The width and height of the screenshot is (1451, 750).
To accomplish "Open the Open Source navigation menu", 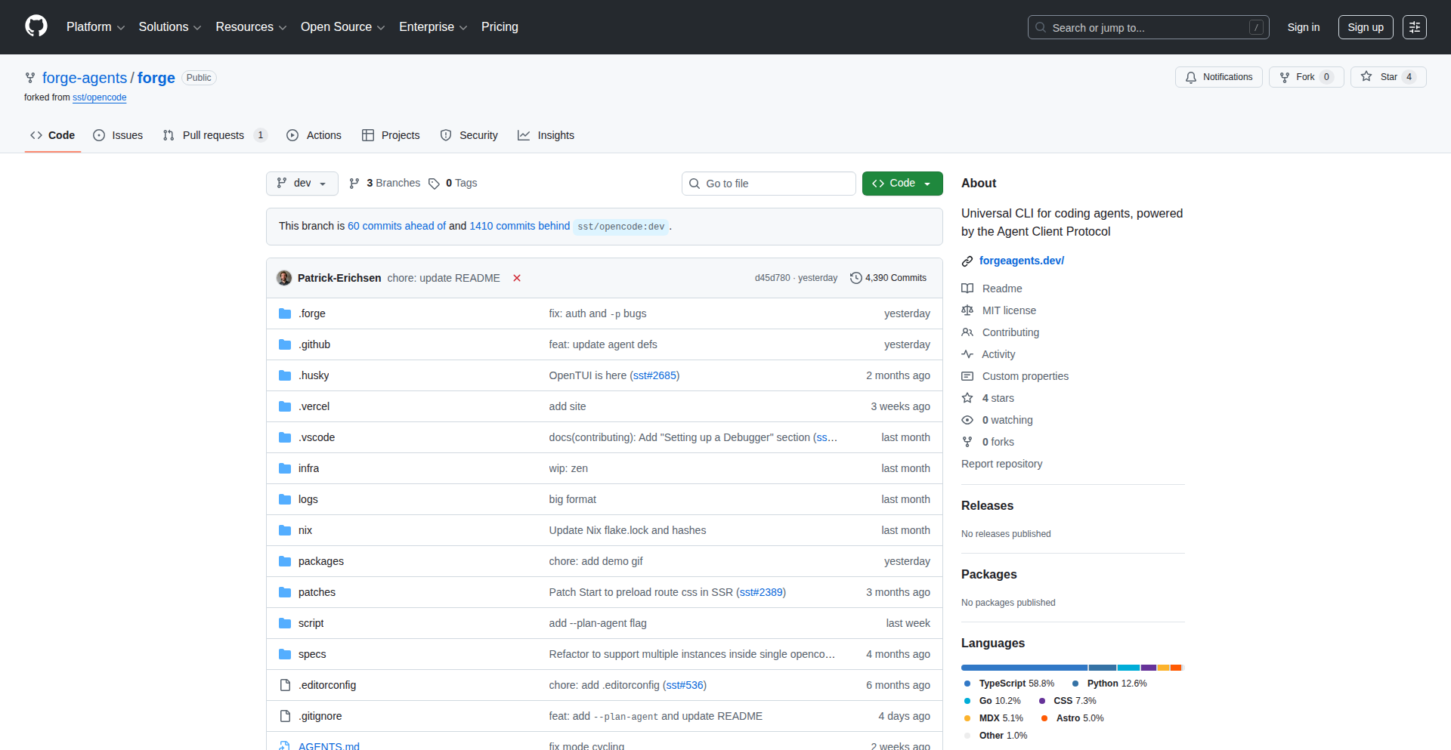I will (342, 27).
